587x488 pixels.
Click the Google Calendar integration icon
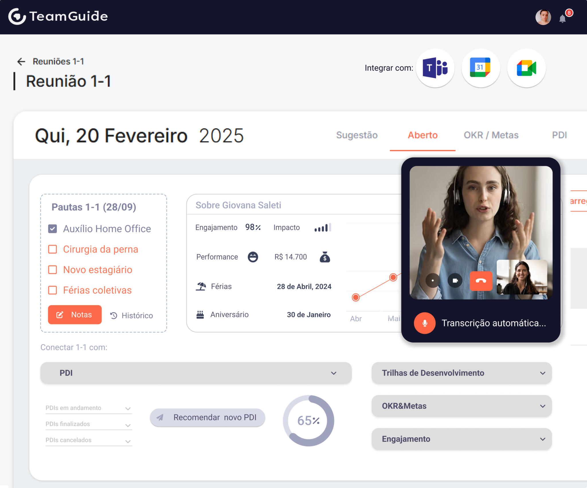point(481,68)
